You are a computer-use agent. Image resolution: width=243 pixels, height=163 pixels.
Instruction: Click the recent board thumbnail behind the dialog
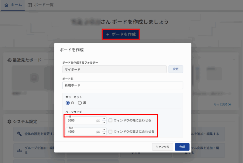pos(33,78)
